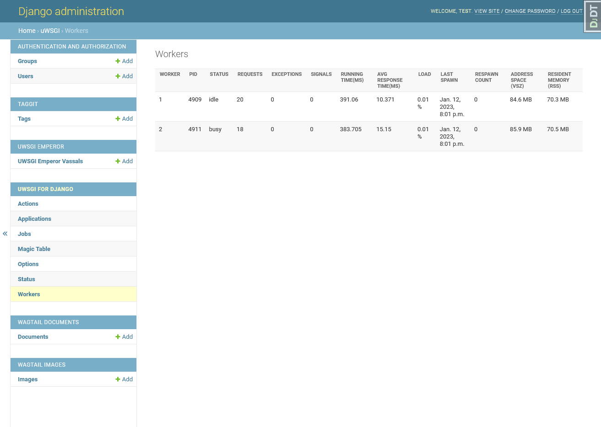Click the Requests column header
The width and height of the screenshot is (601, 427).
(x=250, y=74)
